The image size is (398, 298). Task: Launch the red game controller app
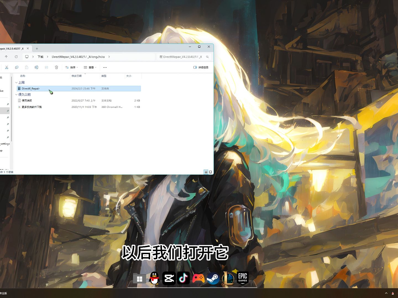point(198,278)
